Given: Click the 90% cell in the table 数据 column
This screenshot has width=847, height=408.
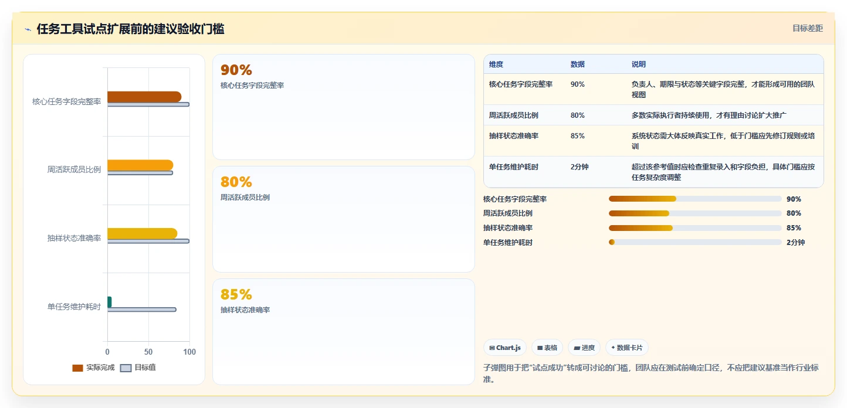Looking at the screenshot, I should click(x=577, y=84).
